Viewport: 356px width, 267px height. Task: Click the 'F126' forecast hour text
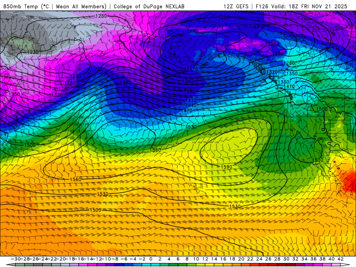(x=262, y=6)
